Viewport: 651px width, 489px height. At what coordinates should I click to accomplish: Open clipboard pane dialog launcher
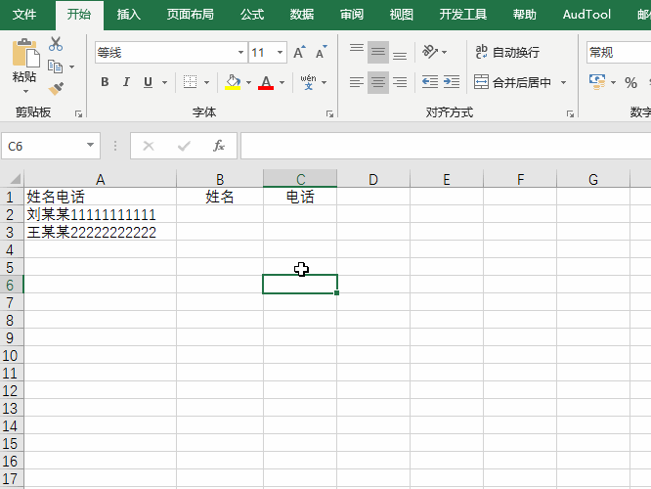click(78, 113)
